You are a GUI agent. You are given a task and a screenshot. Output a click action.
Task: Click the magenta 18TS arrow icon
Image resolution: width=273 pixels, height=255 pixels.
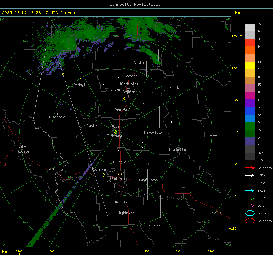[x=250, y=206]
